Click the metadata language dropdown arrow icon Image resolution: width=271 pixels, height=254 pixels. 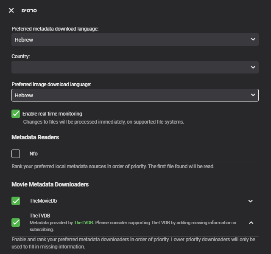coord(253,40)
